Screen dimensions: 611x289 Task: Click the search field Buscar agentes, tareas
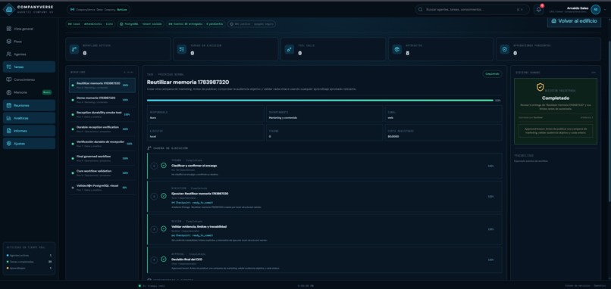(x=472, y=9)
